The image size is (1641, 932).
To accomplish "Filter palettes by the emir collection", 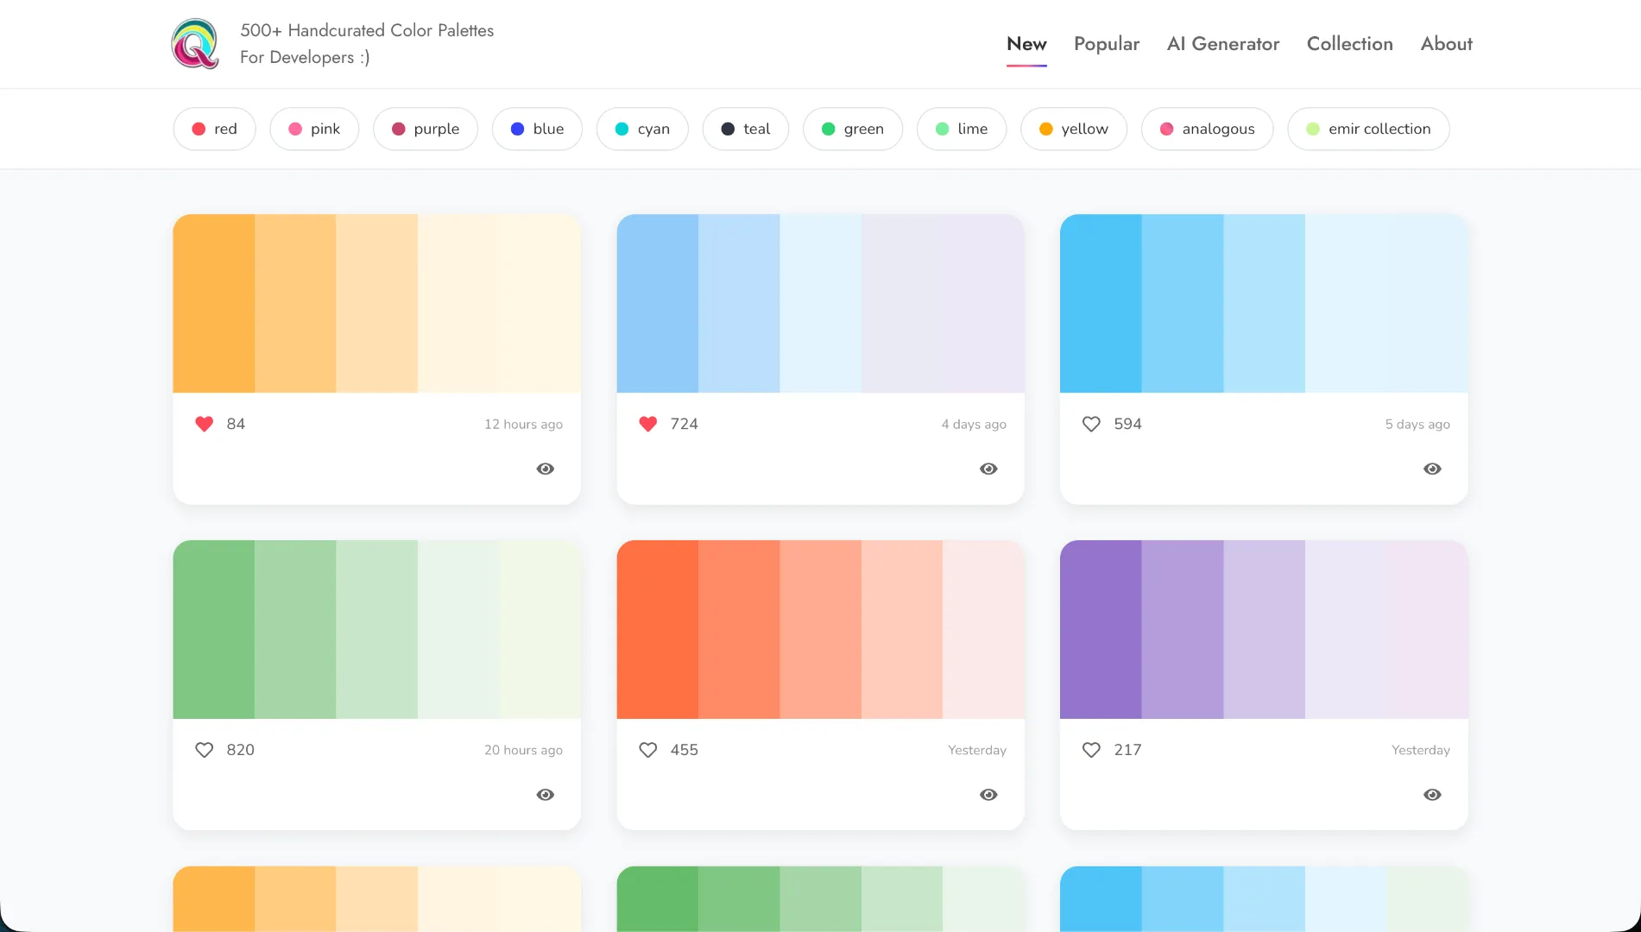I will pyautogui.click(x=1368, y=129).
